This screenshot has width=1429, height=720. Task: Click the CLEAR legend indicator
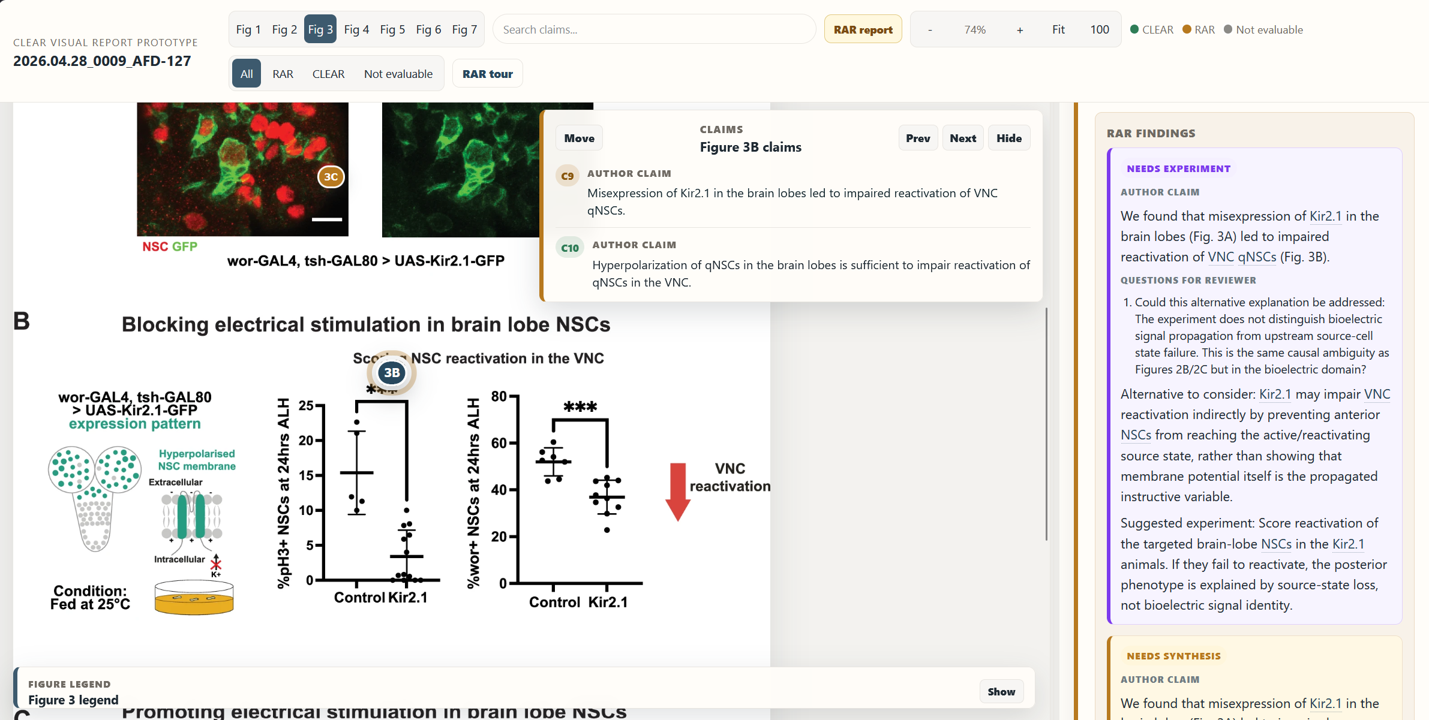pyautogui.click(x=1152, y=29)
